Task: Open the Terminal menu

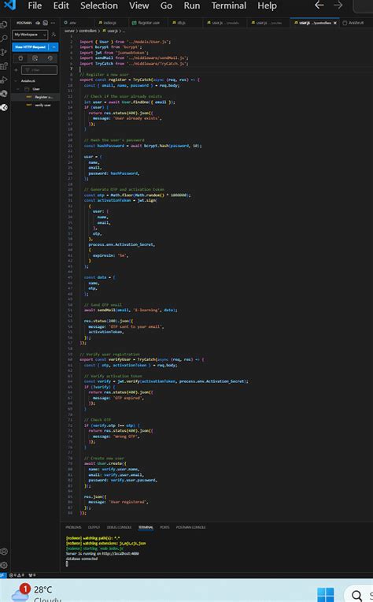Action: tap(229, 6)
